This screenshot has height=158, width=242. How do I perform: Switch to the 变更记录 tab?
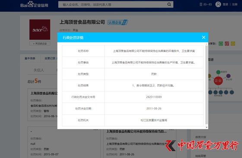coord(50,58)
